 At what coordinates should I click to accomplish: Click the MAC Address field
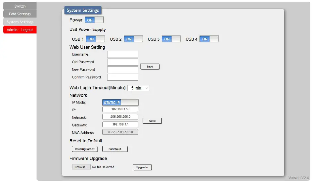pyautogui.click(x=120, y=132)
